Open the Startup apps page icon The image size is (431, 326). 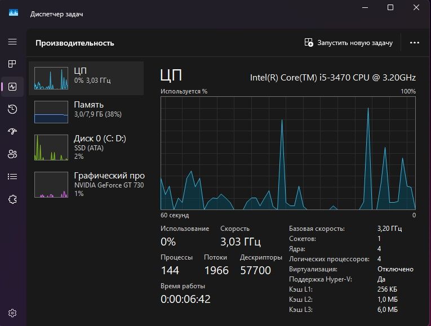tap(12, 132)
